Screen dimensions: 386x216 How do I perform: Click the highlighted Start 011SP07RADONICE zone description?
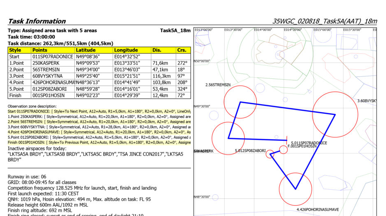coord(99,111)
